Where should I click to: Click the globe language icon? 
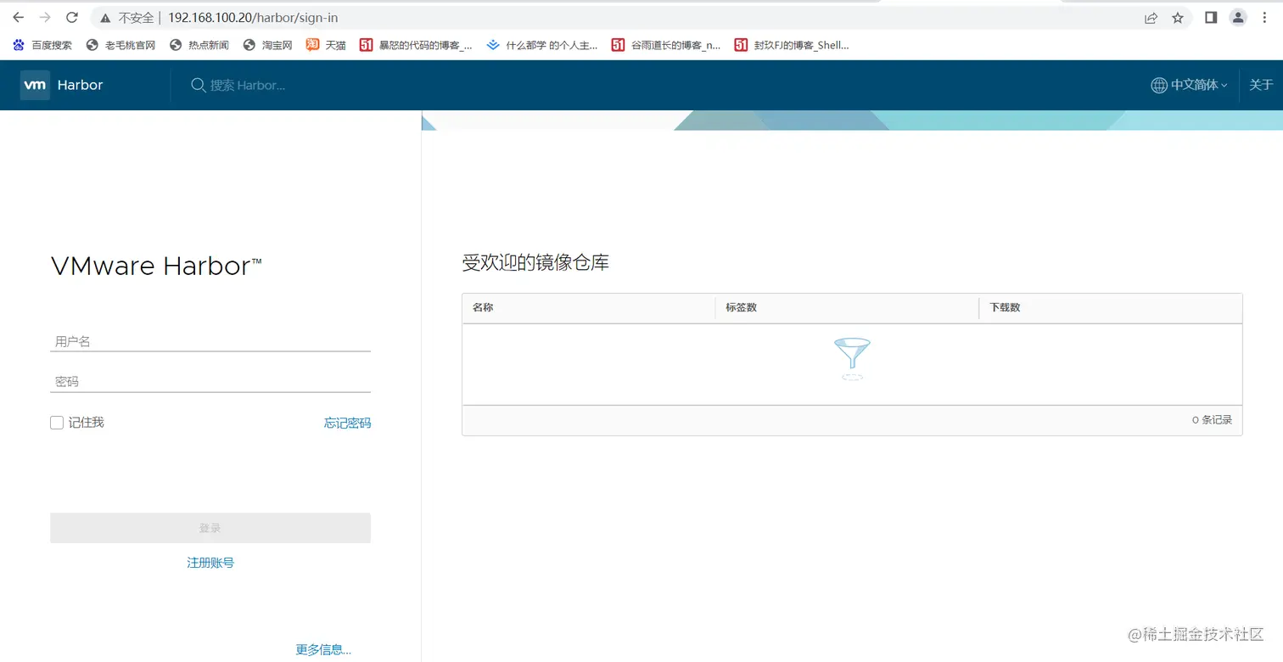coord(1158,85)
